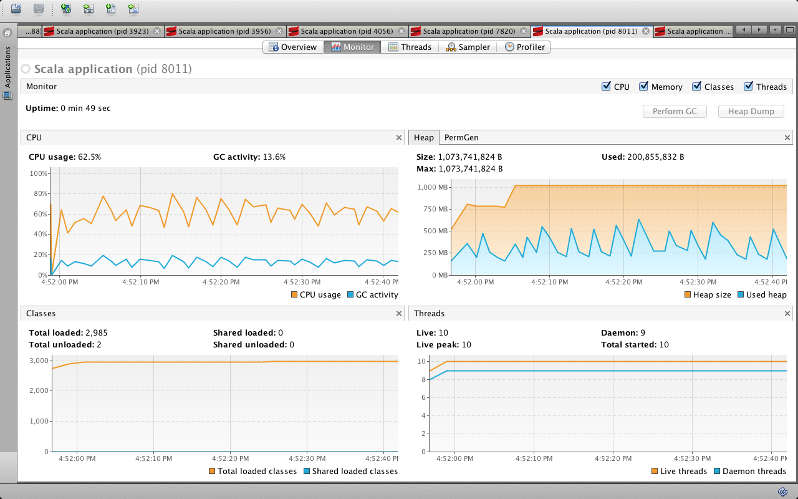Screen dimensions: 798x499
Task: Open the documents list dropdown arrow
Action: (x=775, y=30)
